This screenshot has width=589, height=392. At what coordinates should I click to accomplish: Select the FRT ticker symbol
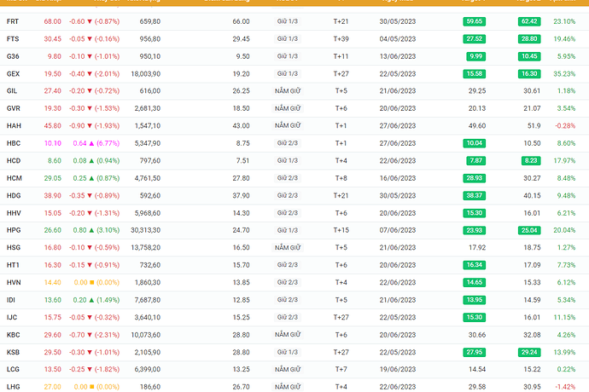[x=13, y=21]
